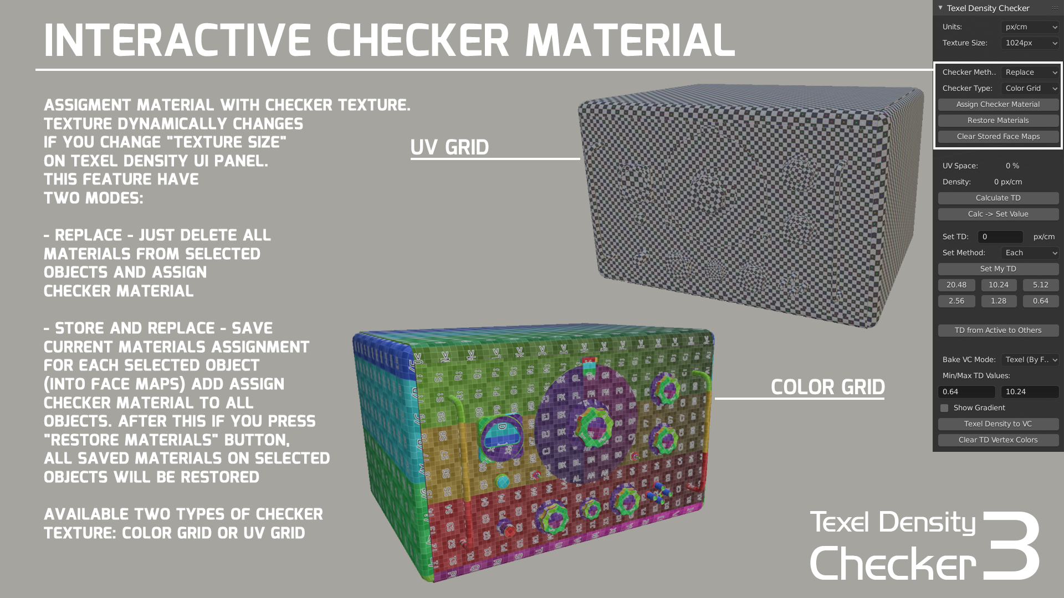
Task: Click the 10.24 preset TD value
Action: pyautogui.click(x=998, y=285)
